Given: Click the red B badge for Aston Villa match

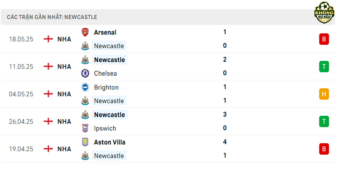Looking at the screenshot, I should pos(324,149).
